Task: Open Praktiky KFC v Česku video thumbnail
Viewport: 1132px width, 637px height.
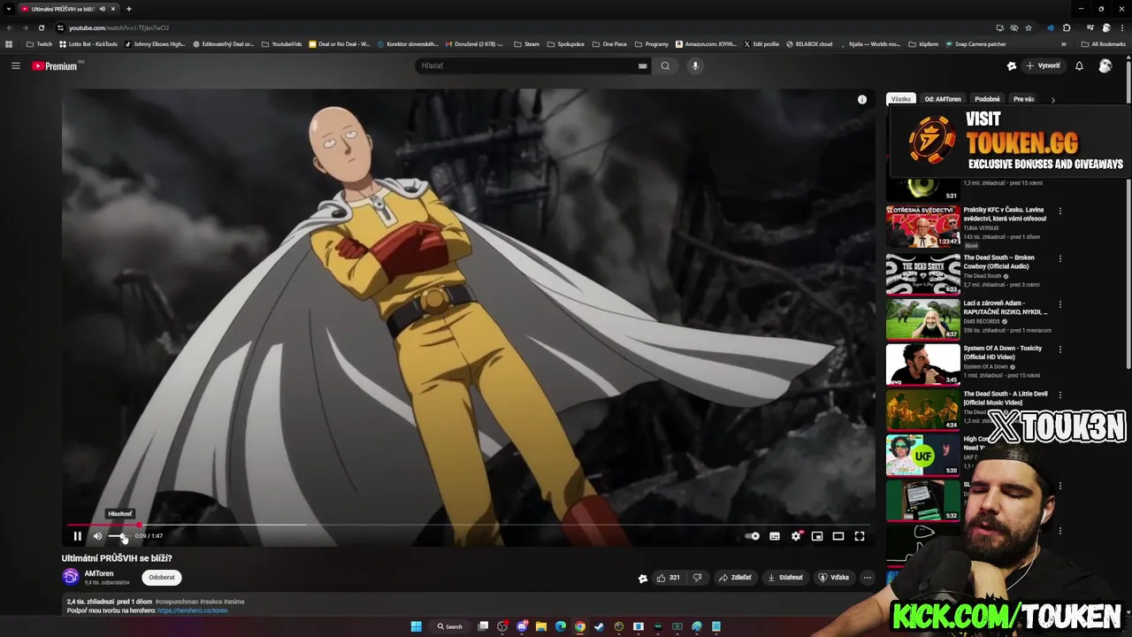Action: click(923, 226)
